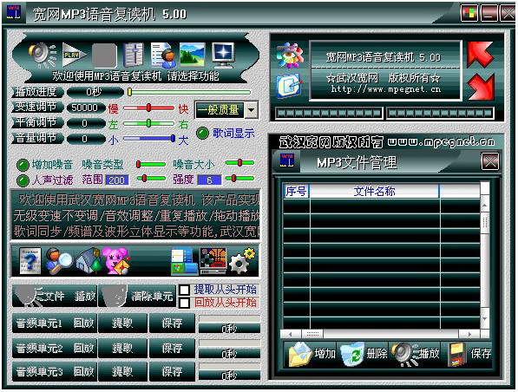The width and height of the screenshot is (518, 392).
Task: Click the 文件名称 column header
Action: click(374, 191)
